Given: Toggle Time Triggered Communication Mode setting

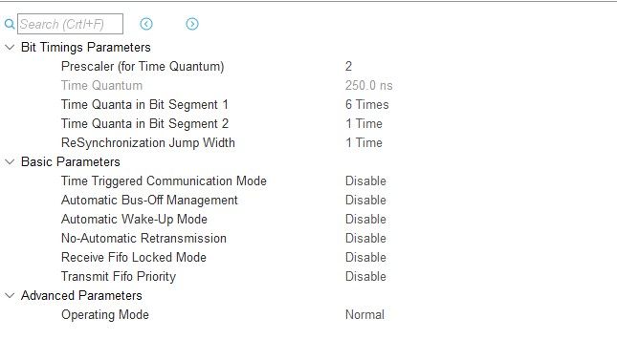Looking at the screenshot, I should 365,180.
